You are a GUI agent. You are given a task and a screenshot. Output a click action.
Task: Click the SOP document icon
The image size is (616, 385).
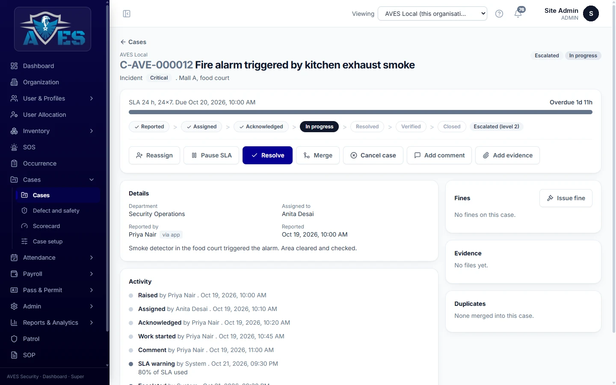14,355
